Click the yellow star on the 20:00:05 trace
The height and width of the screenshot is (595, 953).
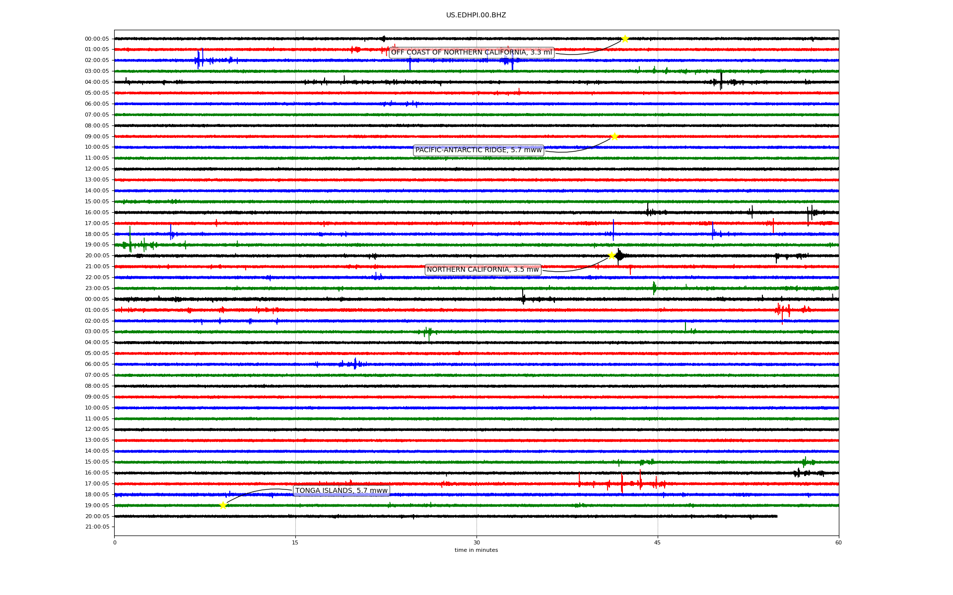612,256
